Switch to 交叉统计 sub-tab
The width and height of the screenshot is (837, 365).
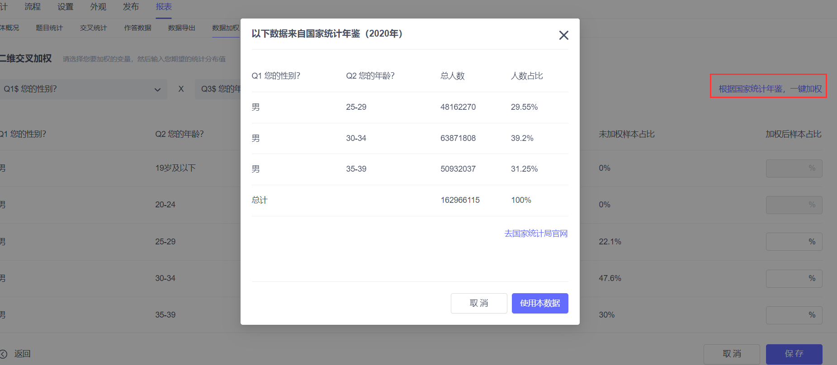(94, 28)
